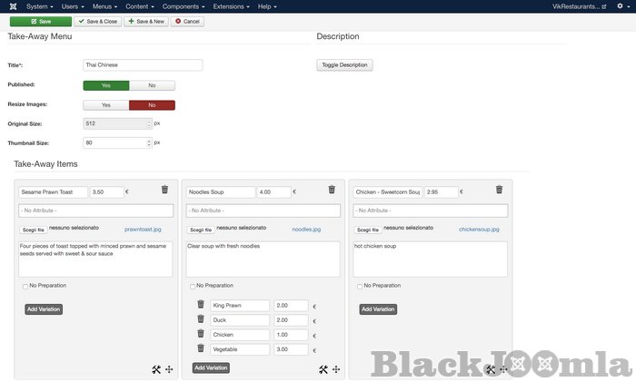
Task: Click Toggle Description button
Action: (344, 65)
